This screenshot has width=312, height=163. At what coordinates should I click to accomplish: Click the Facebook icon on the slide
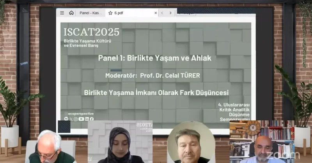(x=92, y=119)
